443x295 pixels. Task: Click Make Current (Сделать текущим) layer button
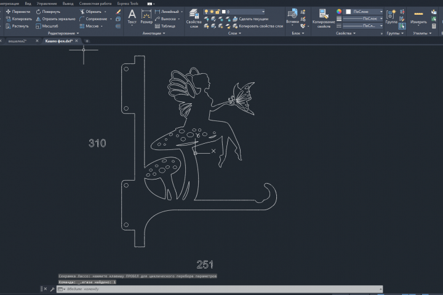[250, 19]
